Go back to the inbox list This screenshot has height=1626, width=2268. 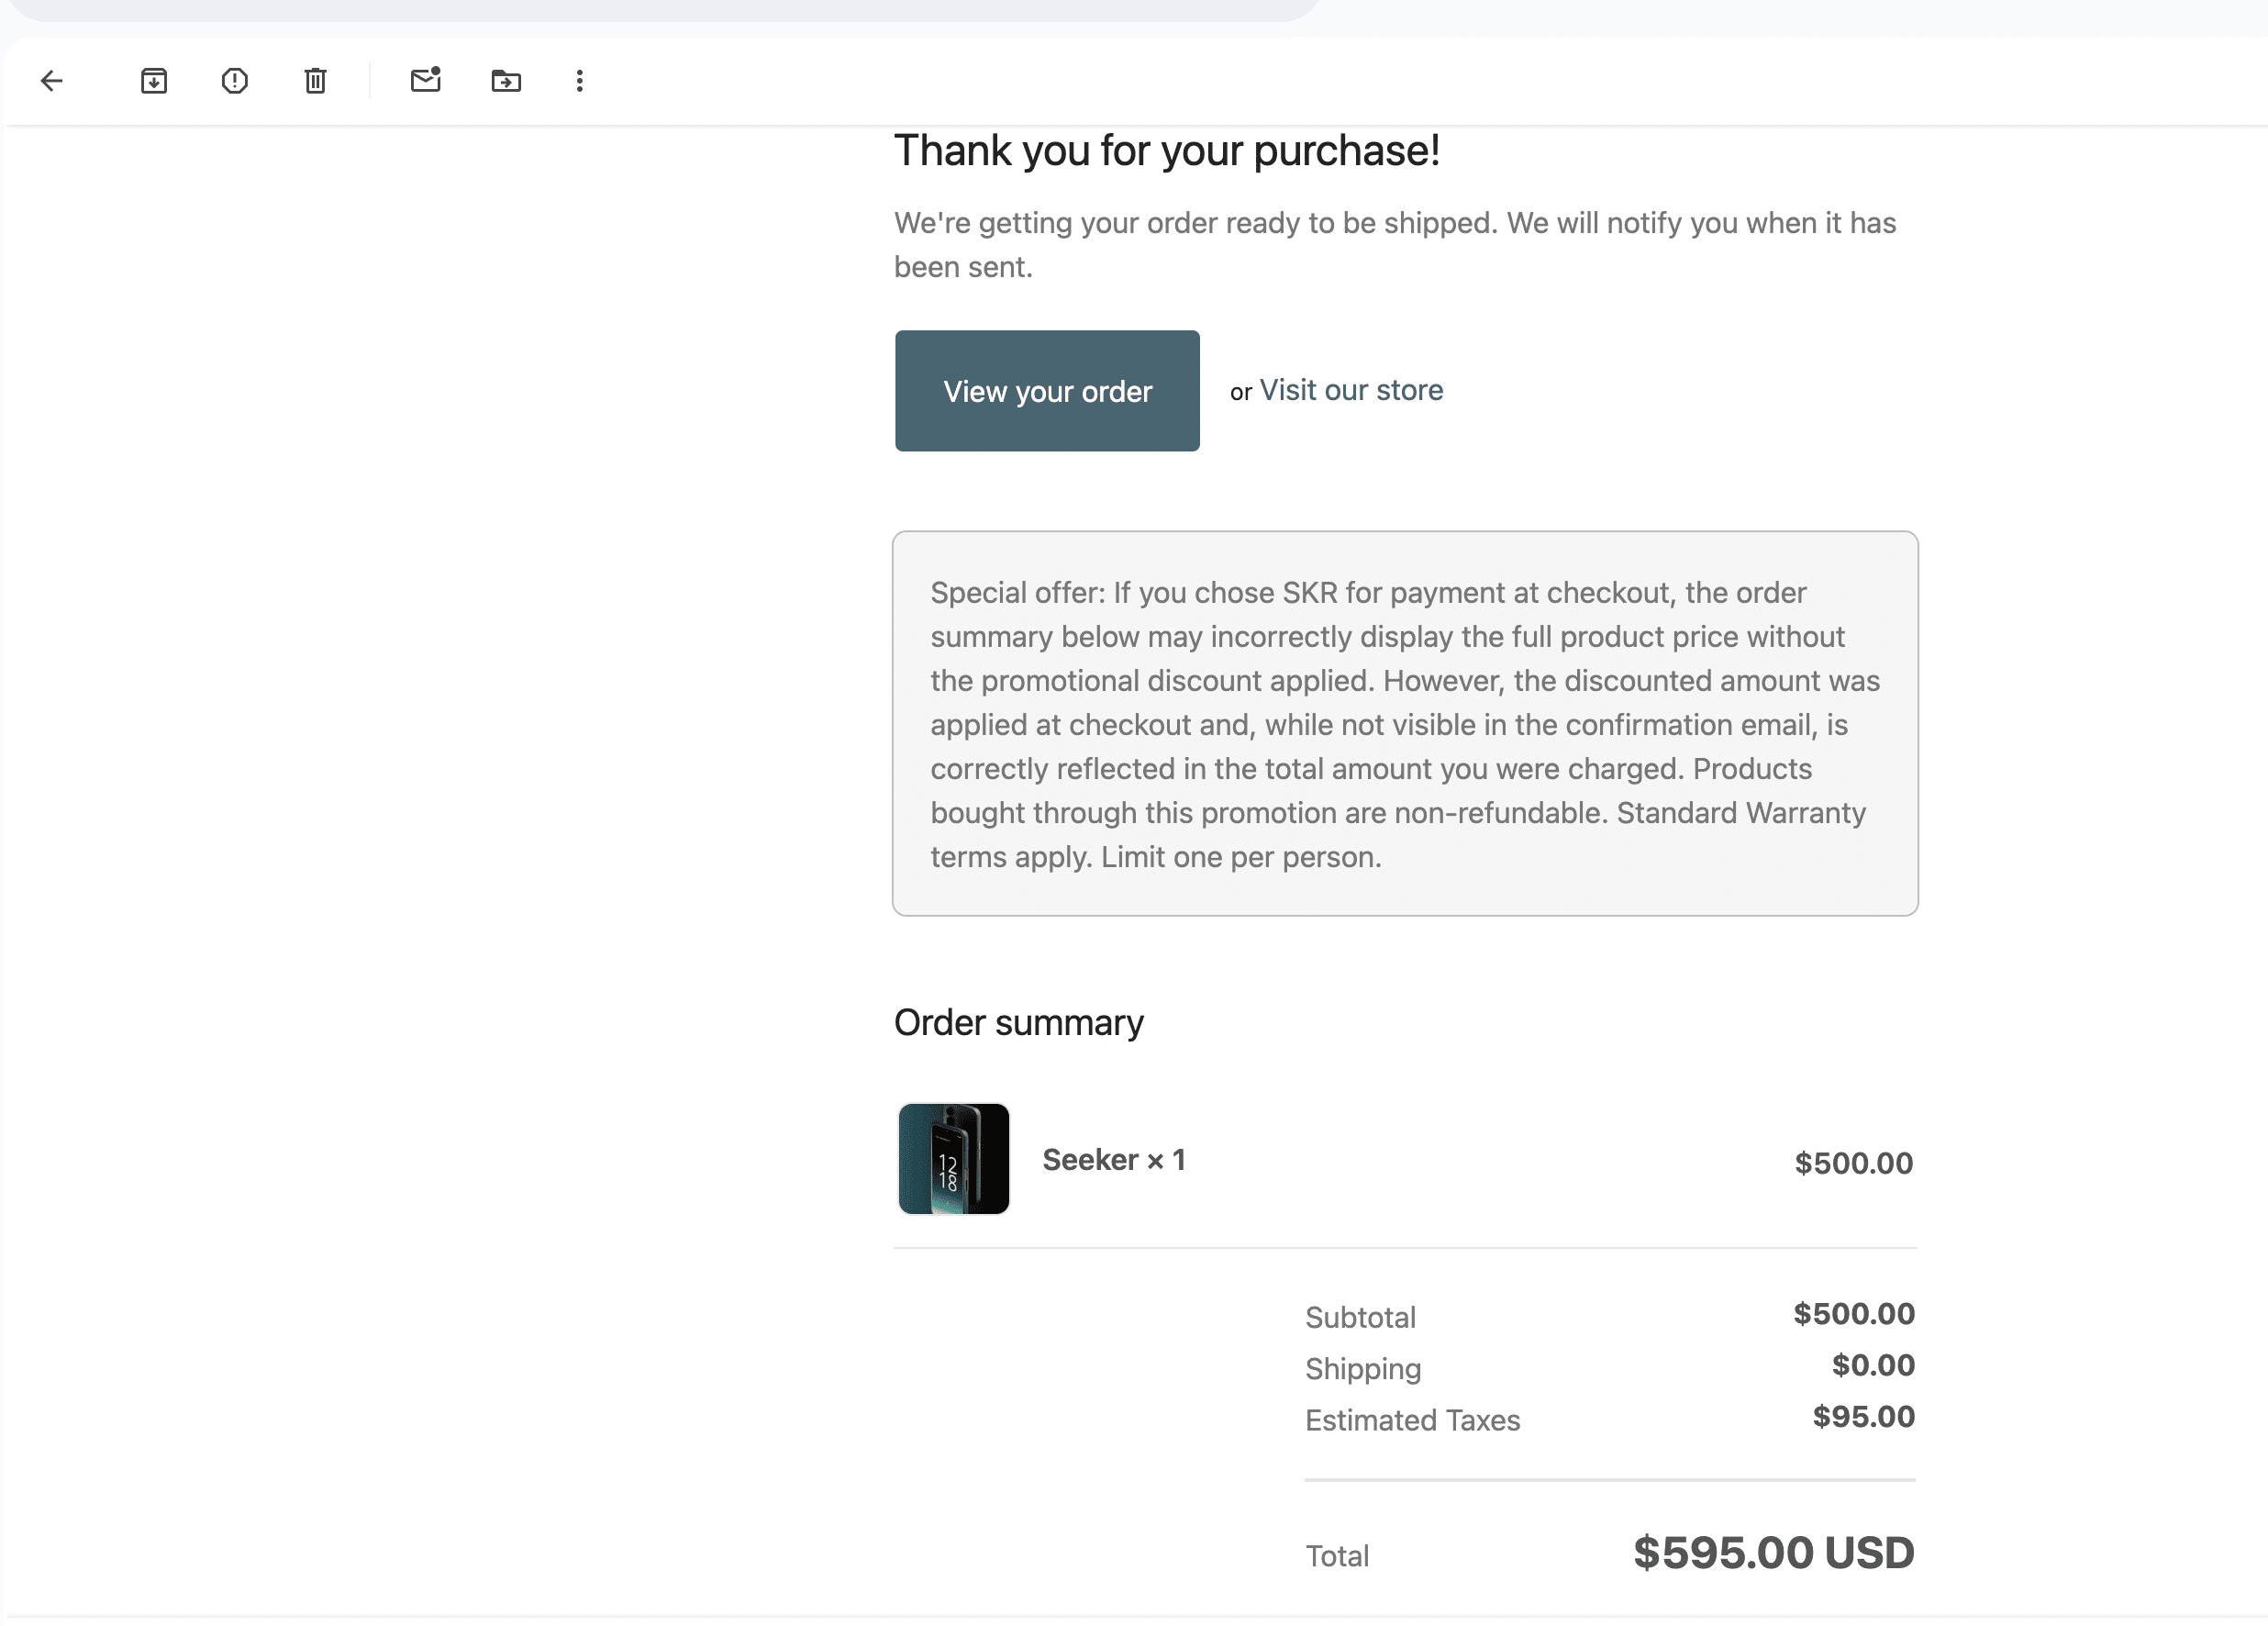[52, 81]
